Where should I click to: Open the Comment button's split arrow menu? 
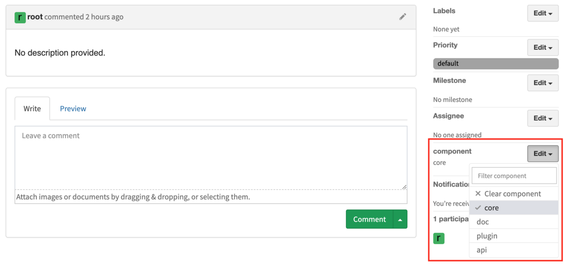[x=400, y=219]
